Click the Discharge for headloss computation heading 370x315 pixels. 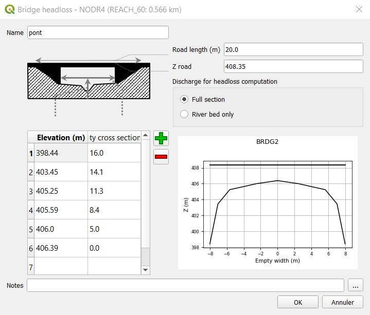point(225,82)
